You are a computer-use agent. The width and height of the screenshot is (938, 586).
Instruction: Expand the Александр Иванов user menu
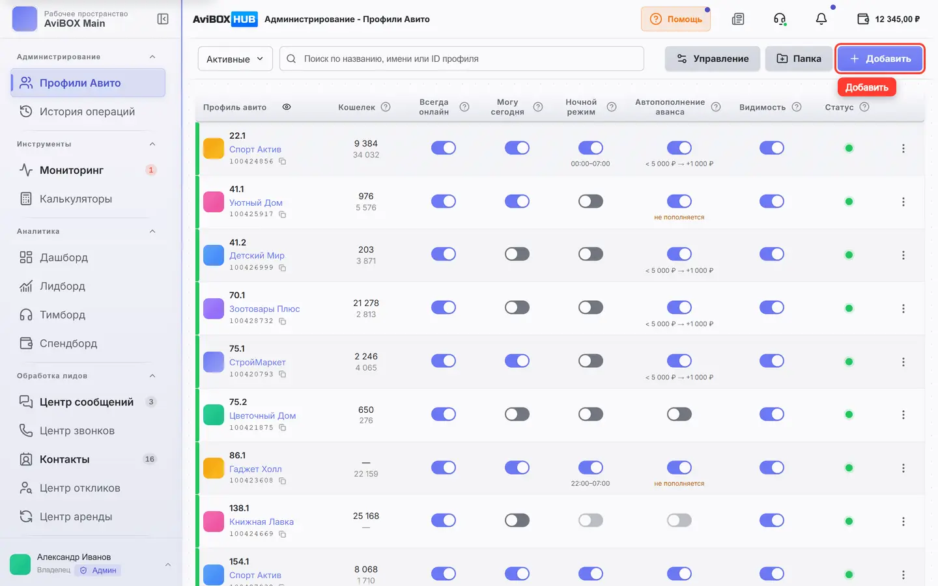[168, 565]
